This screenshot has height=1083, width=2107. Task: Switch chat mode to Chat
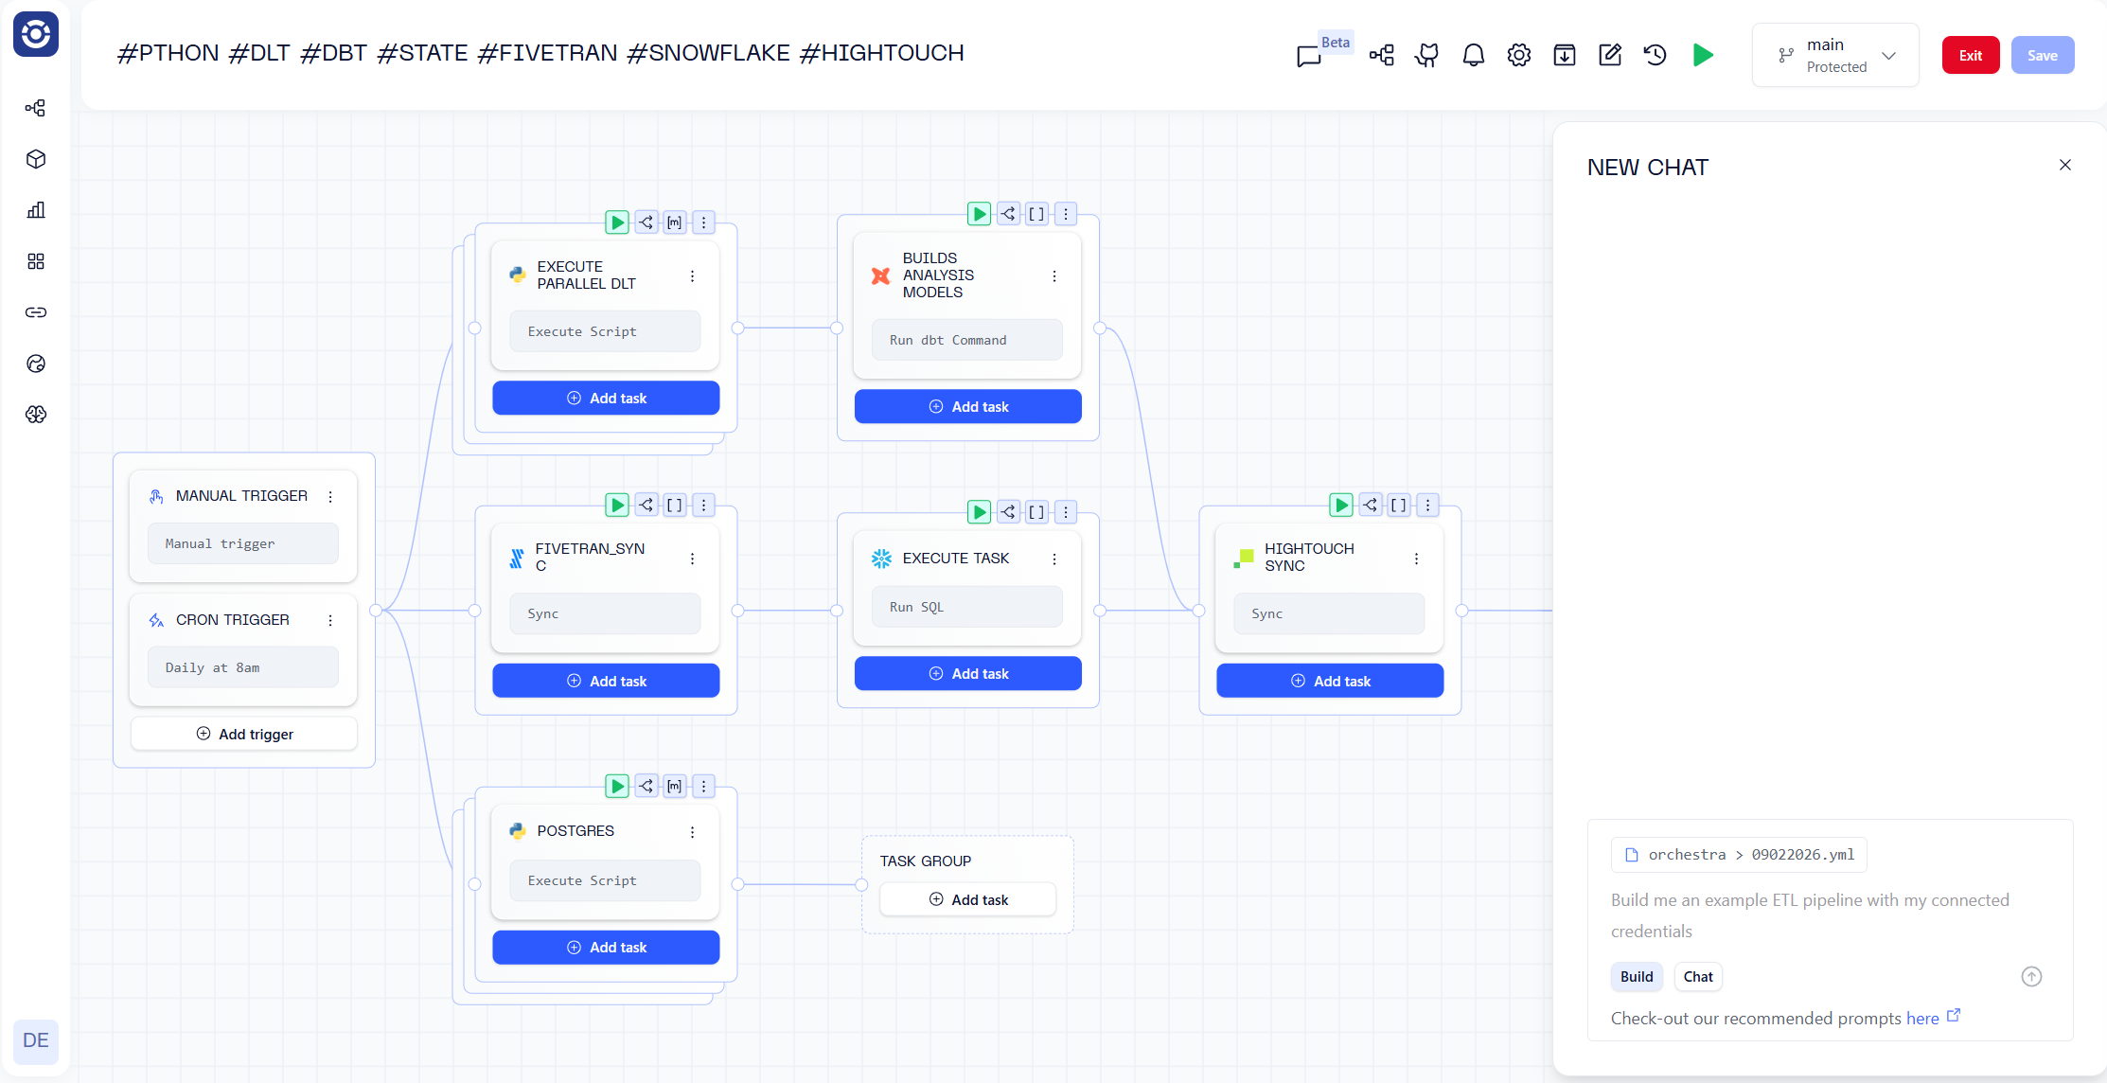click(1697, 976)
